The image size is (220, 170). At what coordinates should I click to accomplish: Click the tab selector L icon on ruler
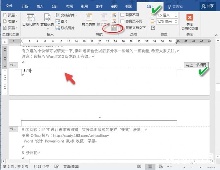click(5, 42)
